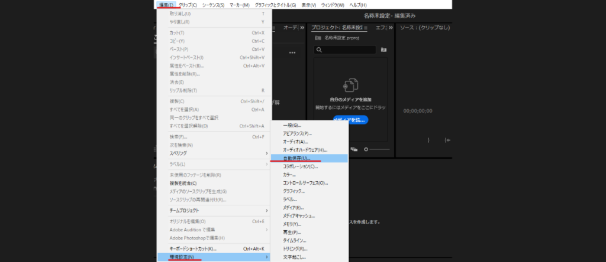
Task: Click the new bin folder icon beside search
Action: (383, 50)
